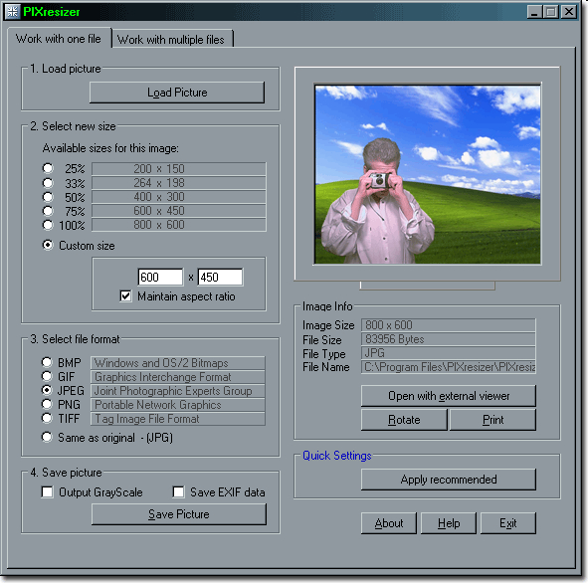Viewport: 588px width, 583px height.
Task: Select the Work with one file tab
Action: (x=59, y=38)
